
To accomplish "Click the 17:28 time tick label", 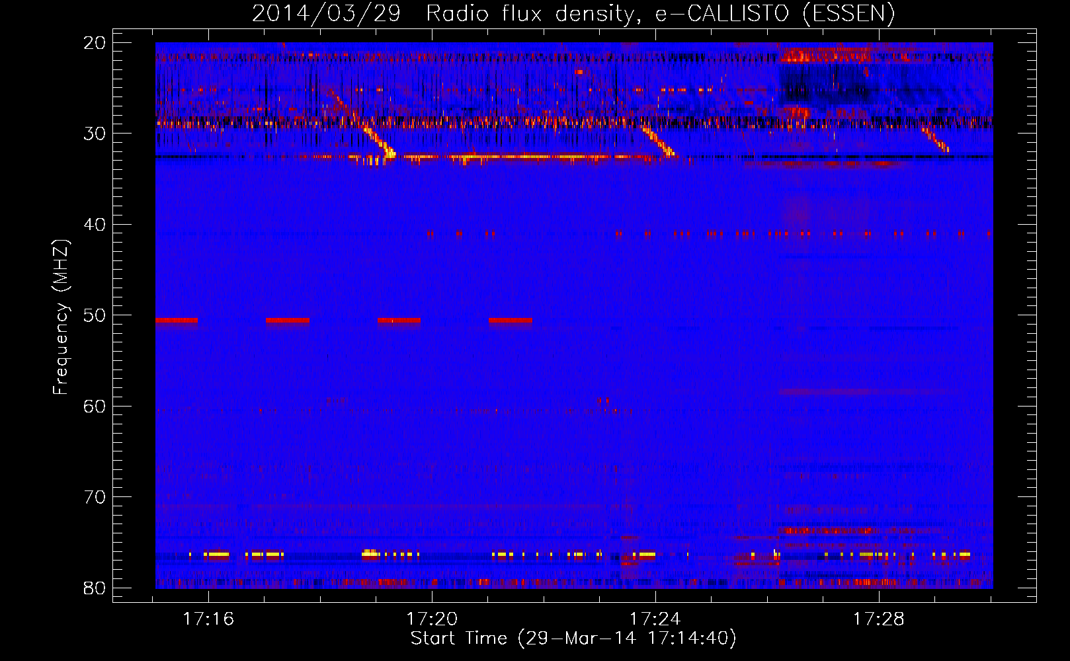I will coord(879,619).
